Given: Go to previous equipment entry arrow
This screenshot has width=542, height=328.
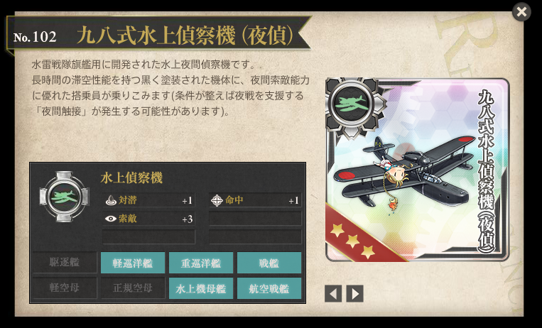Looking at the screenshot, I should pos(333,293).
